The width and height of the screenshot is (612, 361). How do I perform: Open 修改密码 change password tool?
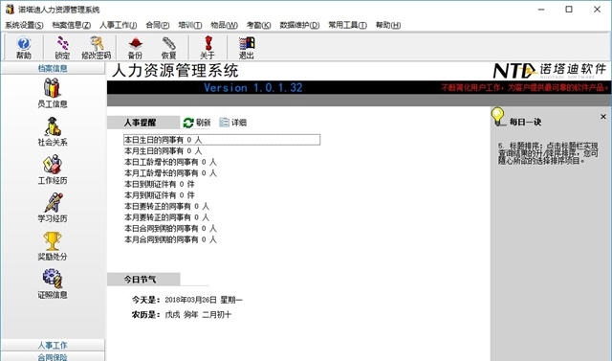[x=96, y=48]
